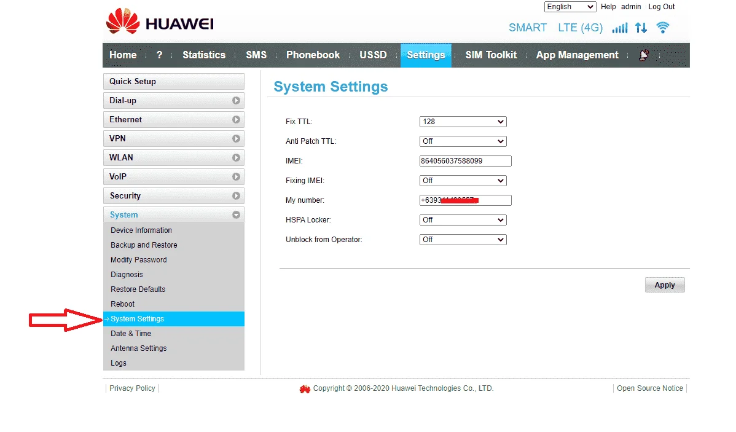Switch to the Statistics tab
Screen dimensions: 736x432
[x=204, y=55]
